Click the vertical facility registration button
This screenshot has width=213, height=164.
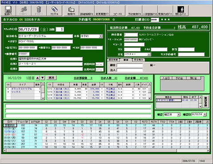pyautogui.click(x=205, y=102)
